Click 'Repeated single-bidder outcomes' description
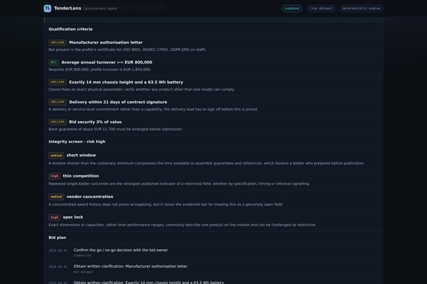 [179, 184]
